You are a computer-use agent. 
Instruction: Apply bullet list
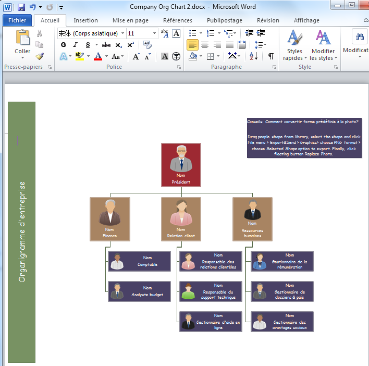click(192, 33)
